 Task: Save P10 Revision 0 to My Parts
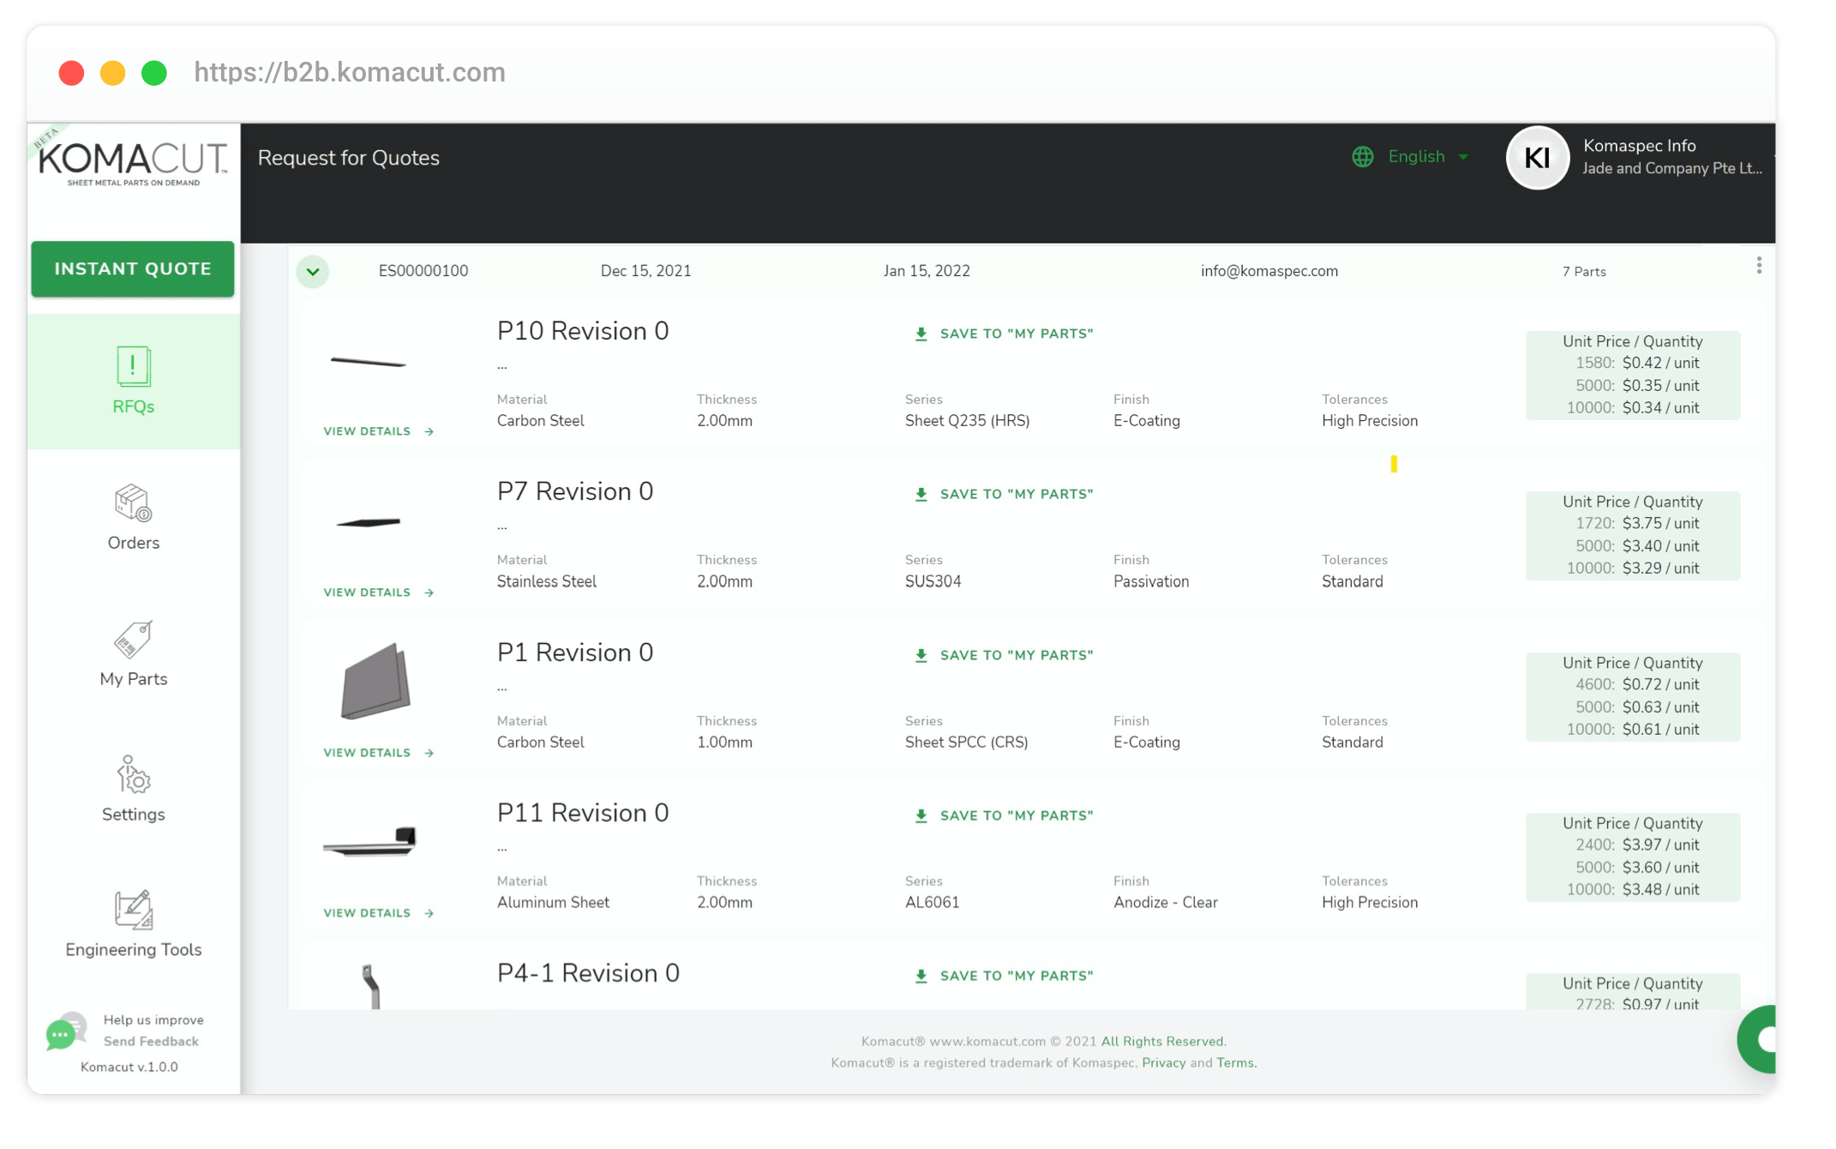click(1004, 334)
